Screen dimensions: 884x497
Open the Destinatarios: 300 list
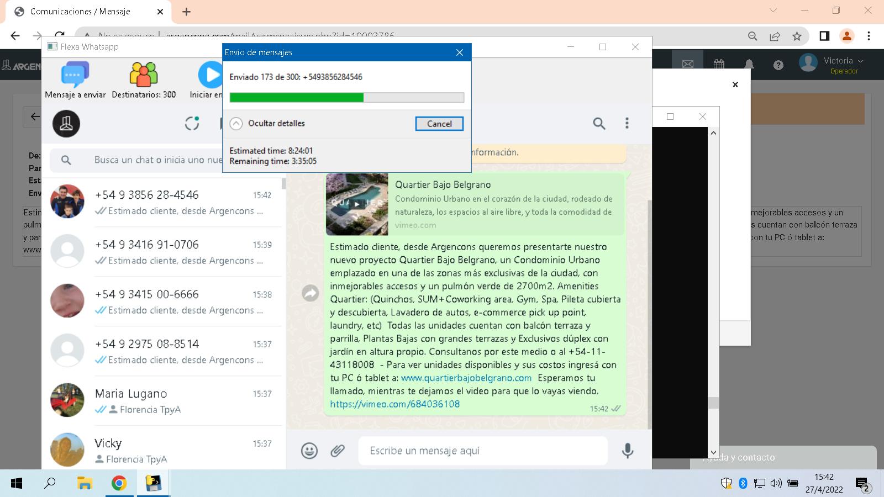(x=144, y=81)
